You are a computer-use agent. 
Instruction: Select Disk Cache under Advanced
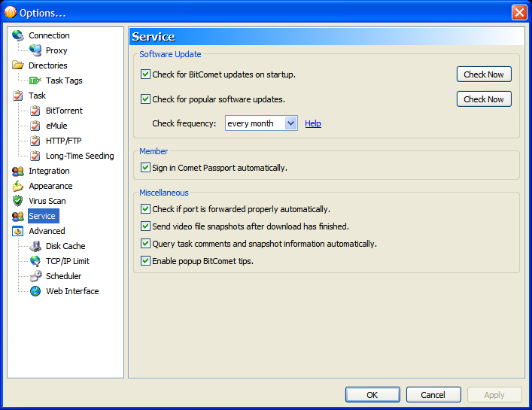click(65, 246)
